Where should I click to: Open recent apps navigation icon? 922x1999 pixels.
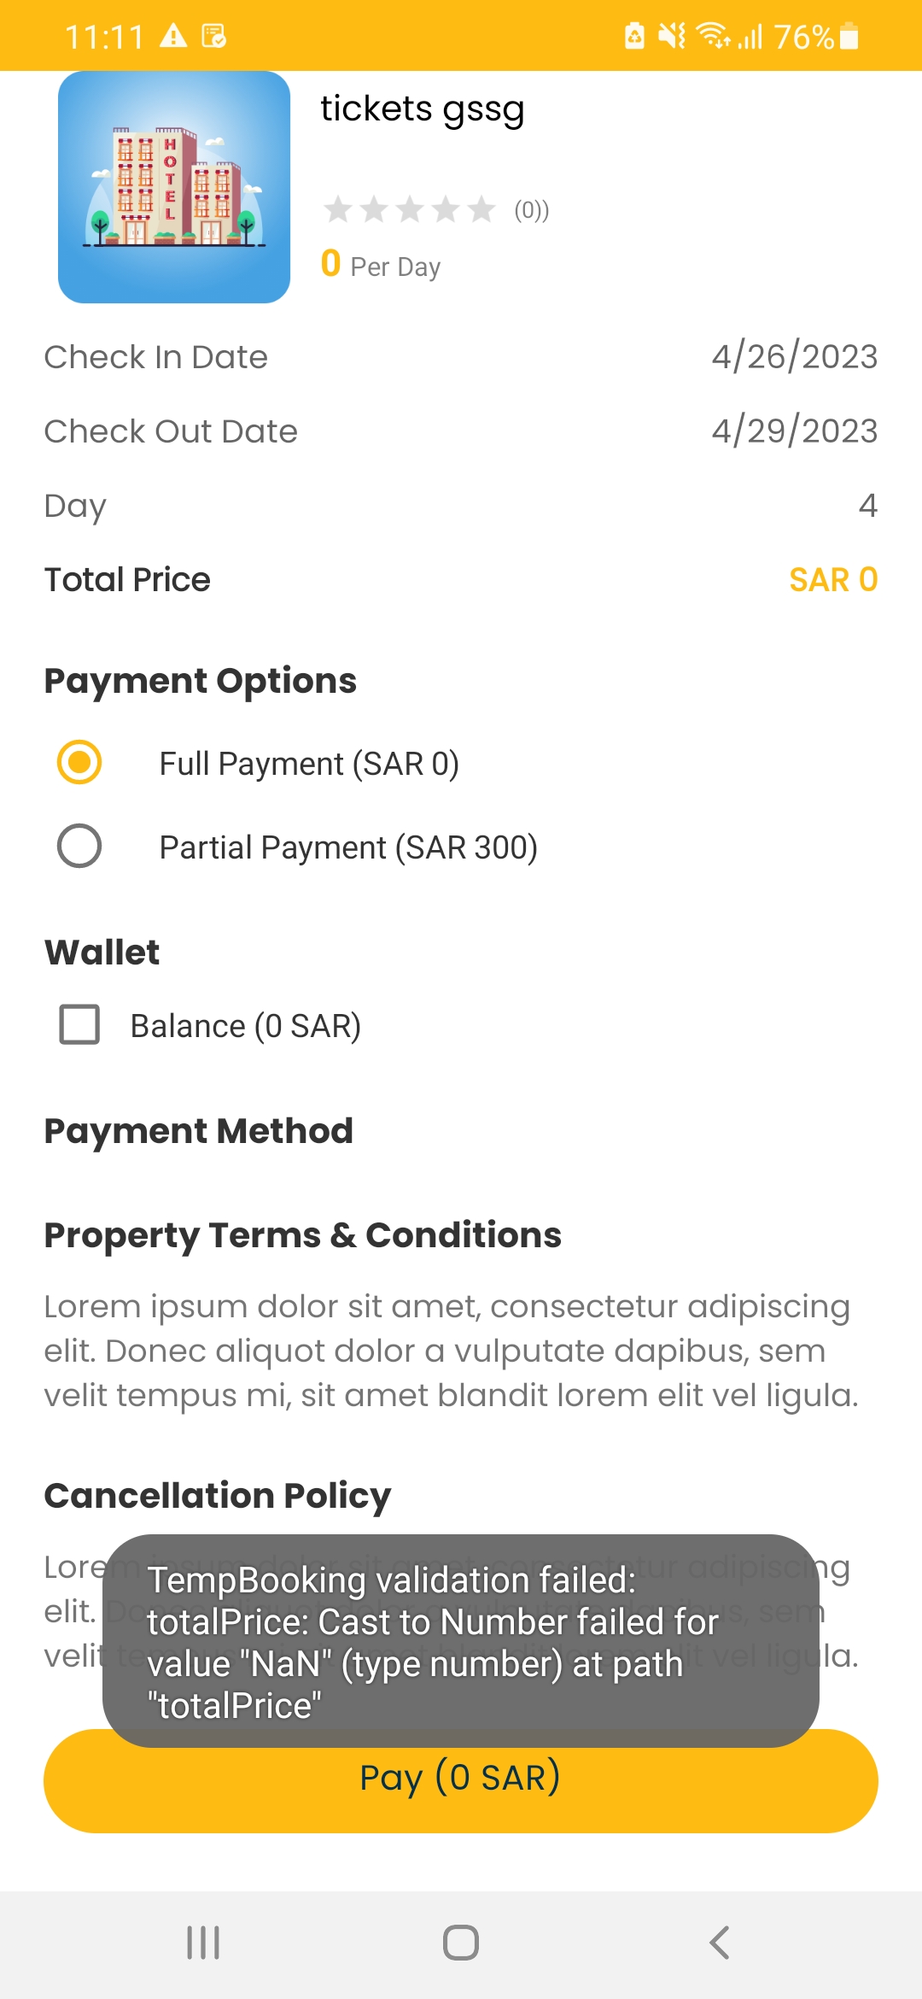[203, 1942]
